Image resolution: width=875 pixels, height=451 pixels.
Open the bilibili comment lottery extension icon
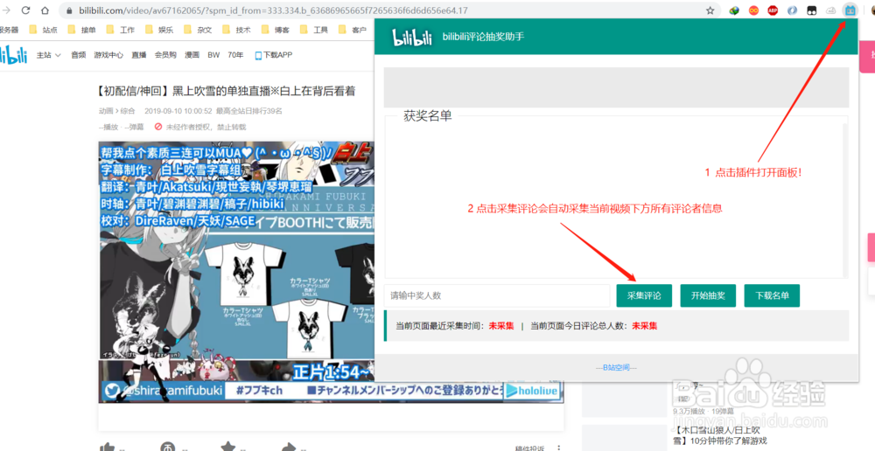tap(850, 10)
